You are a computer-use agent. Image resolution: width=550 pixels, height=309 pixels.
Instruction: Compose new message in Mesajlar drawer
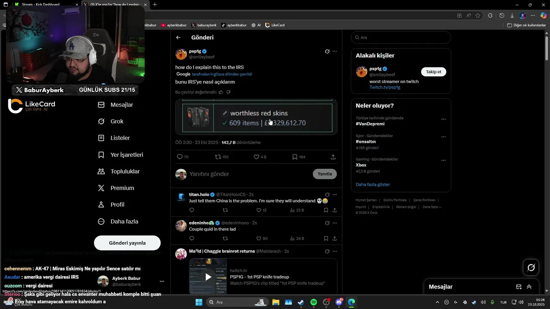pyautogui.click(x=519, y=287)
